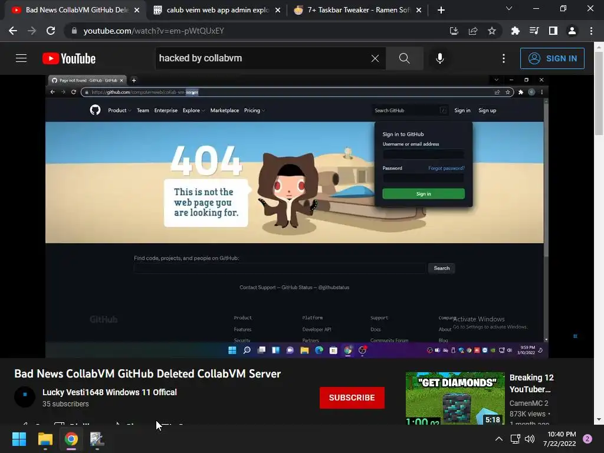View site info via the lock icon
The height and width of the screenshot is (453, 604).
click(x=74, y=31)
